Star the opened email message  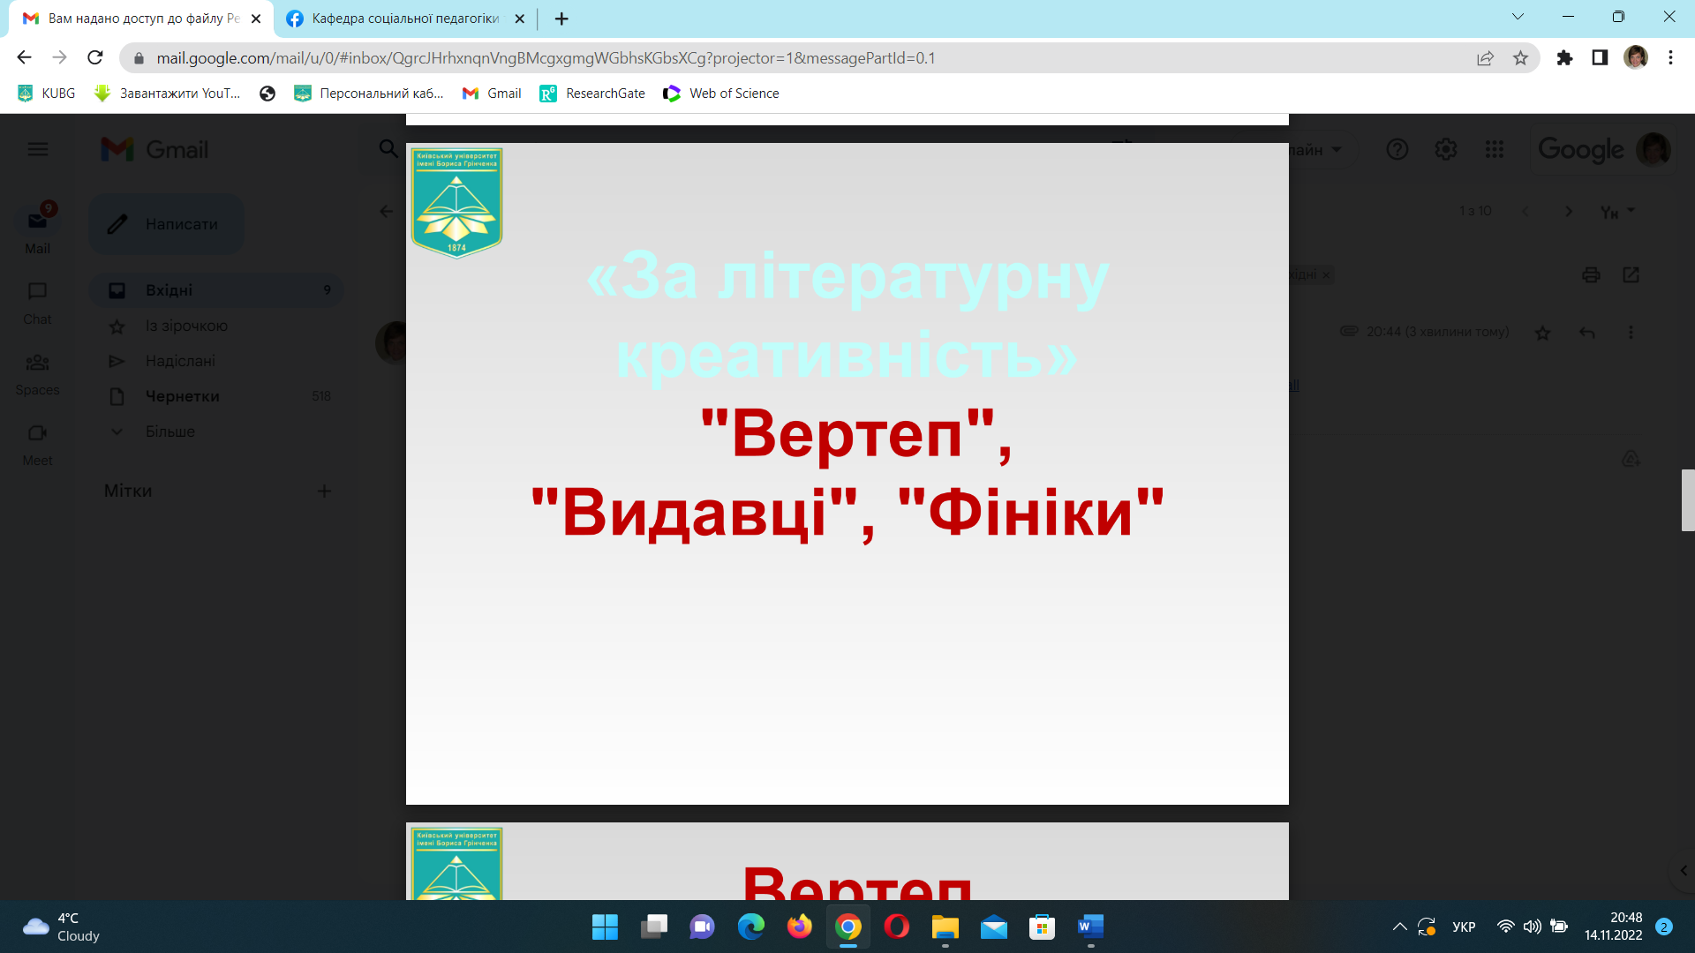[x=1542, y=333]
